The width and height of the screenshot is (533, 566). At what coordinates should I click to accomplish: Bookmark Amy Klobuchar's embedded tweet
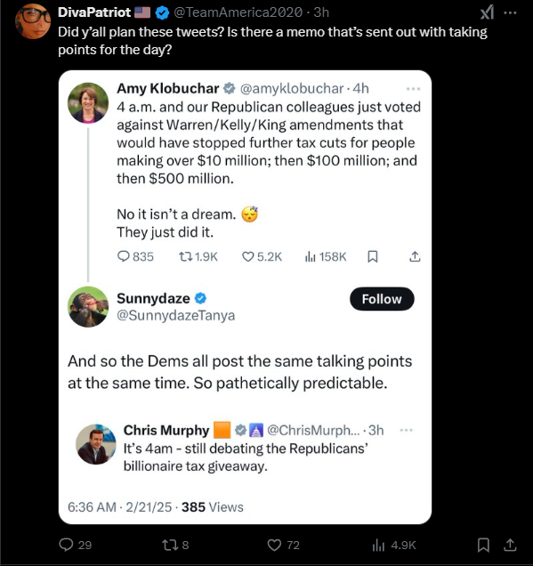373,256
